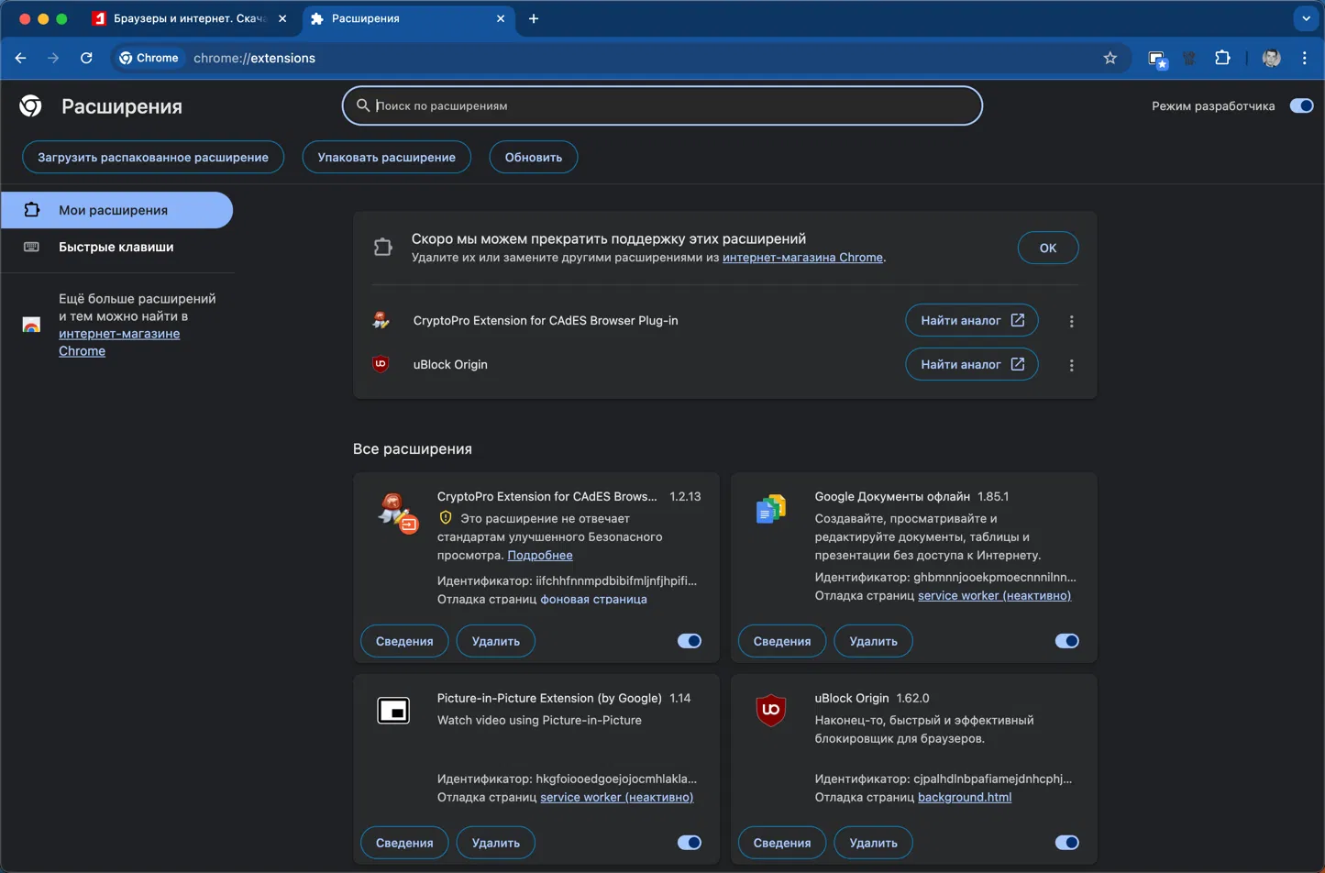1325x873 pixels.
Task: Bookmark this page with the star icon
Action: [1110, 58]
